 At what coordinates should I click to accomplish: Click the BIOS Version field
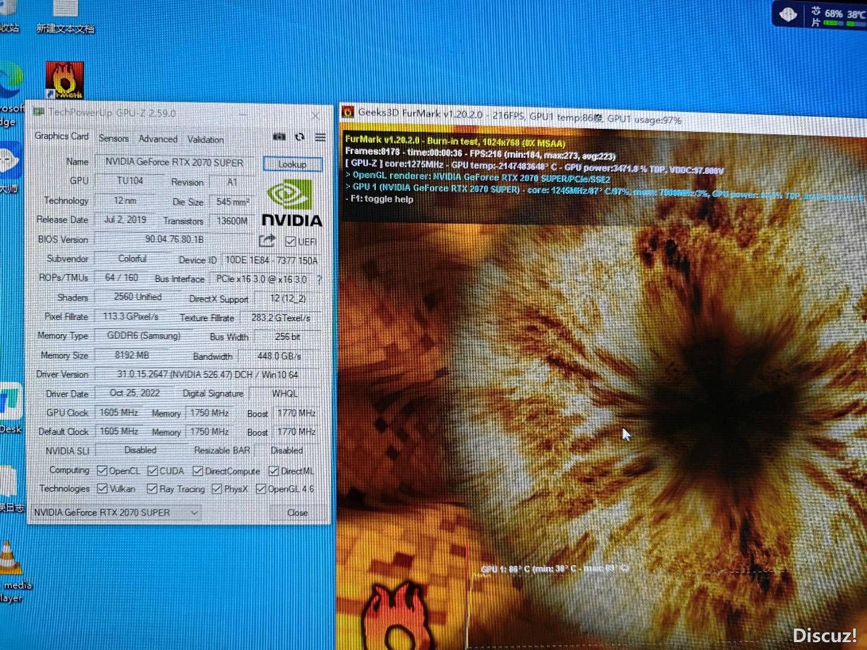point(174,239)
